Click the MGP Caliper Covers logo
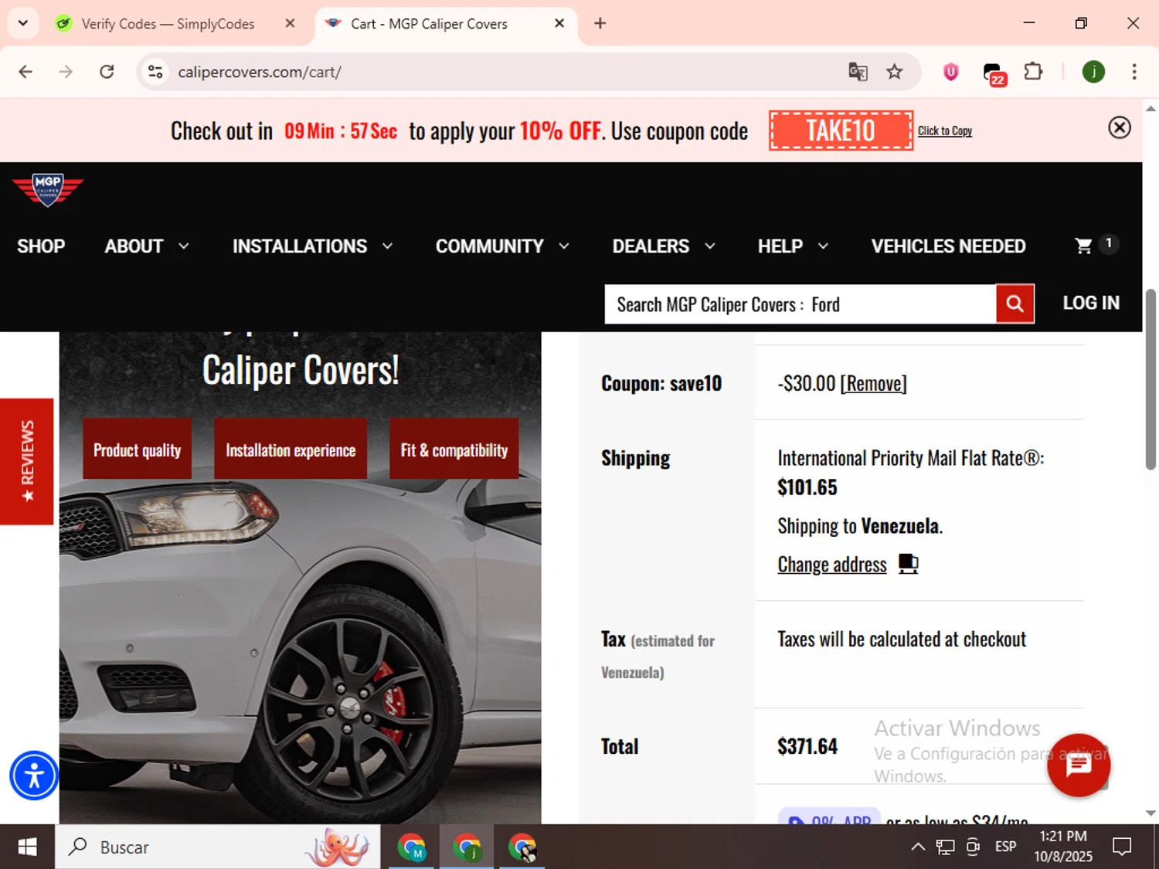 (48, 189)
